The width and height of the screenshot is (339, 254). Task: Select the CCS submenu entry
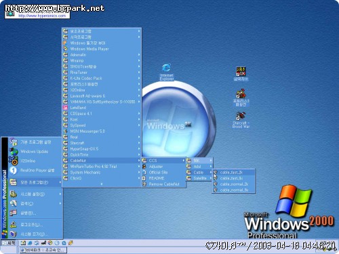(x=163, y=161)
